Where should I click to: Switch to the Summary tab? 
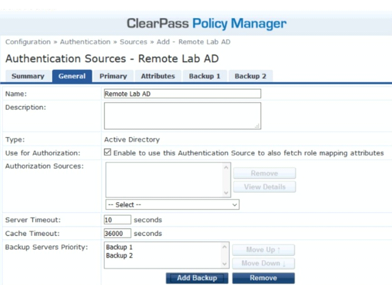(x=28, y=76)
